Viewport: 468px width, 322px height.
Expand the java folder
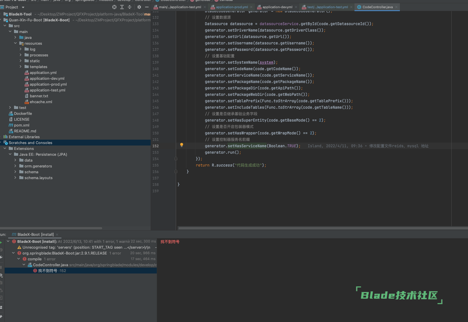(x=16, y=37)
